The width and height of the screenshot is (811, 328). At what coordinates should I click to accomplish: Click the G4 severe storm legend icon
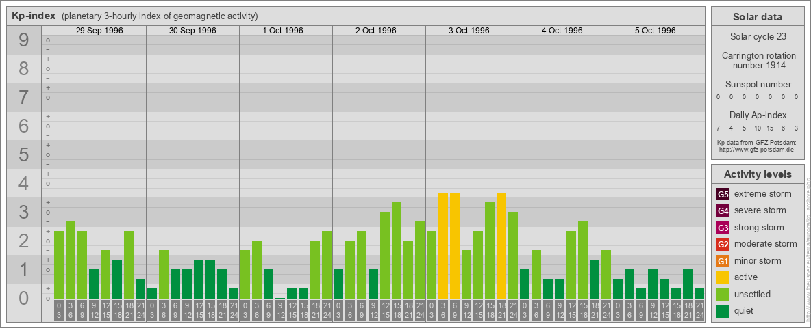[723, 211]
